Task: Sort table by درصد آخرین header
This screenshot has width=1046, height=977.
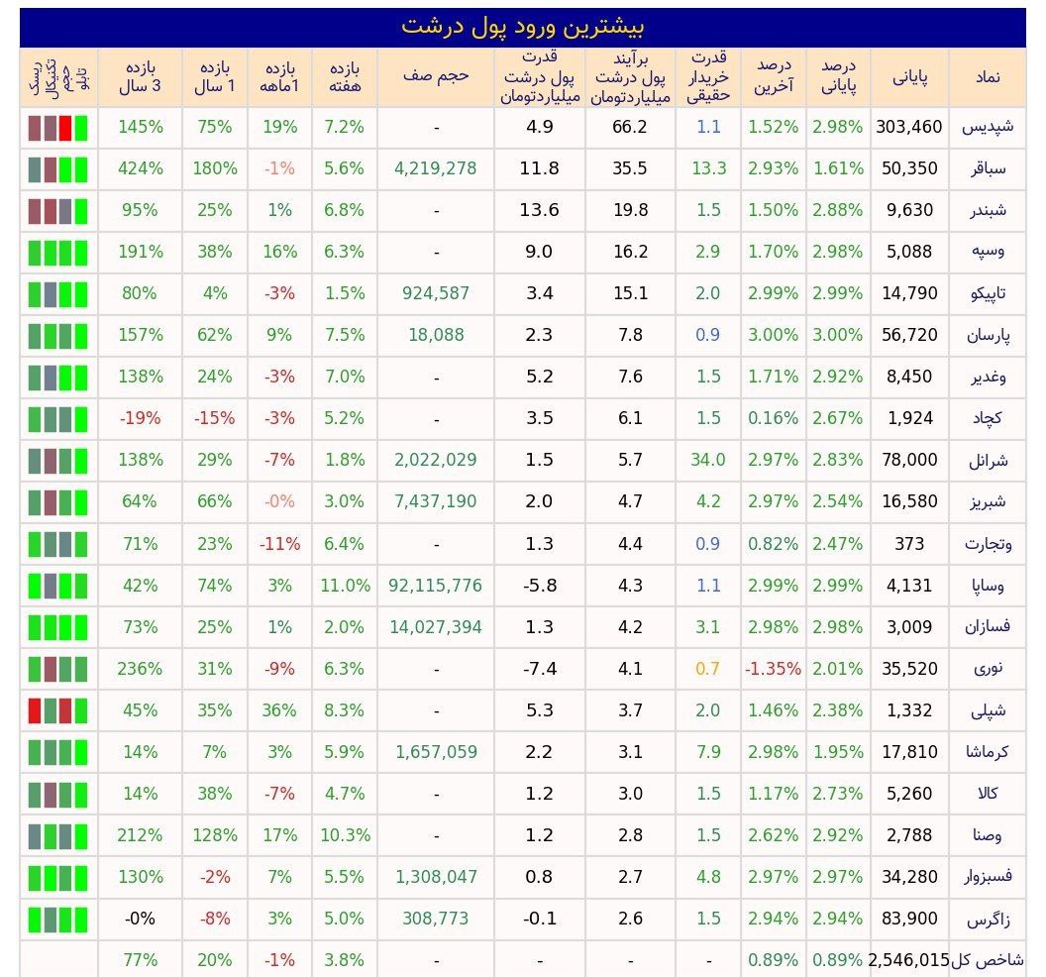Action: tap(773, 76)
